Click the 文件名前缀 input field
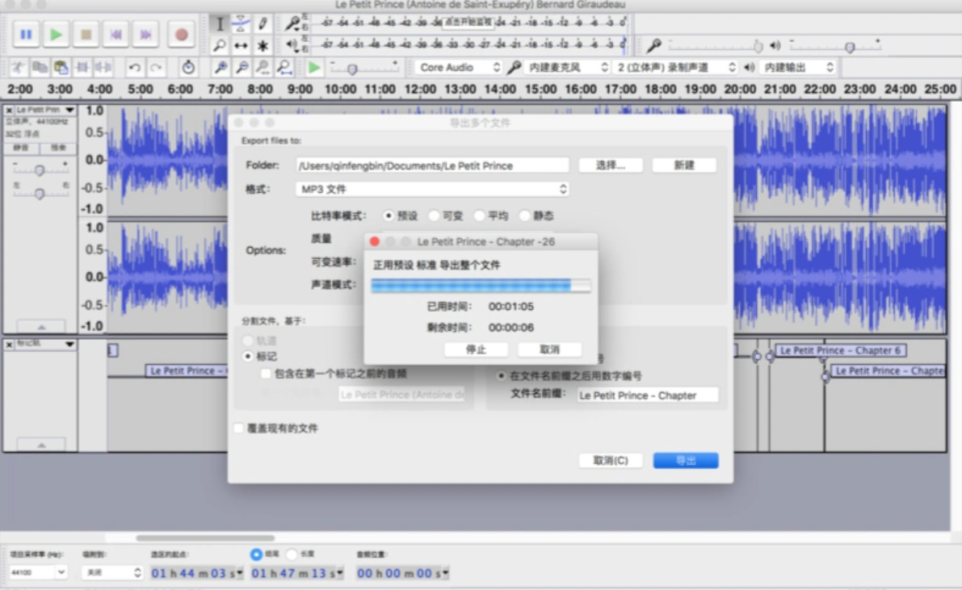962x590 pixels. [647, 395]
